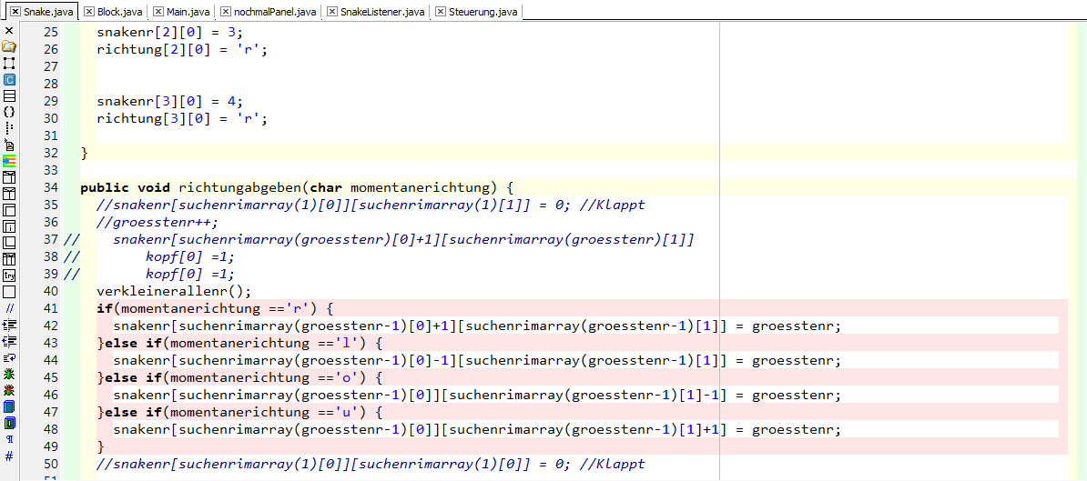
Task: Open the folder icon in the left toolbar
Action: 9,46
